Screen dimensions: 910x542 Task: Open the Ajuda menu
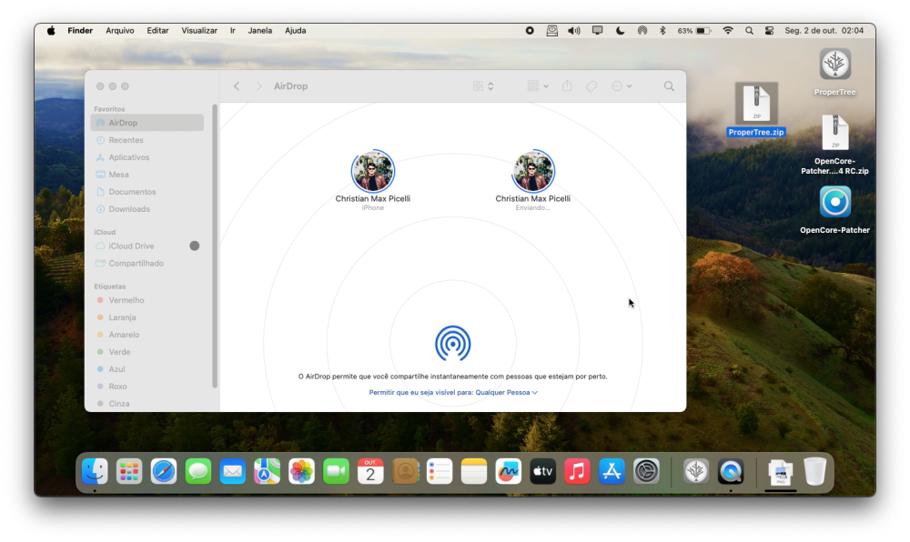click(296, 31)
